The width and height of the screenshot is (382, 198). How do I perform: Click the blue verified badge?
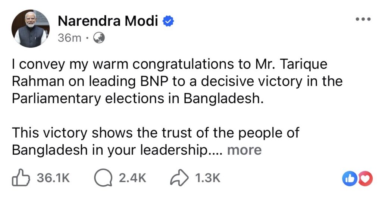coord(169,22)
